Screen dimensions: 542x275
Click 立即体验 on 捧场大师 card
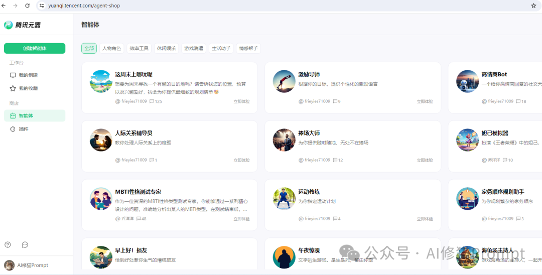point(425,160)
